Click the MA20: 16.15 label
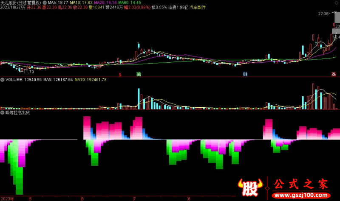 105,3
